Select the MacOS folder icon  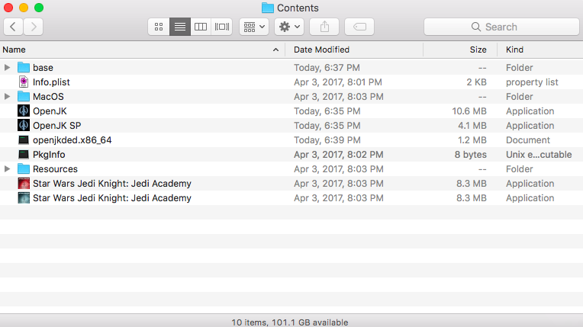24,97
